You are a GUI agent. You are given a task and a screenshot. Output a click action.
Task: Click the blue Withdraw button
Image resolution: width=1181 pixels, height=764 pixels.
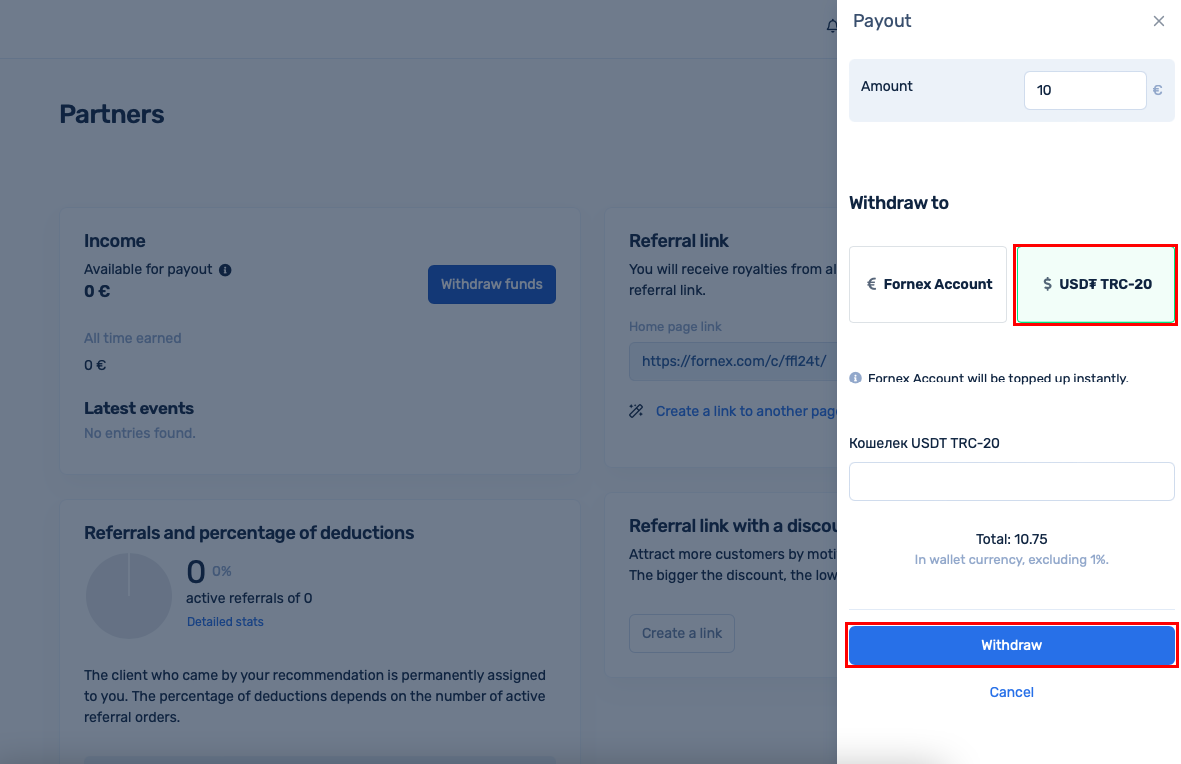(x=1011, y=645)
